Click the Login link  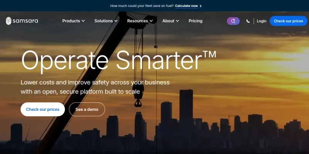click(x=261, y=21)
